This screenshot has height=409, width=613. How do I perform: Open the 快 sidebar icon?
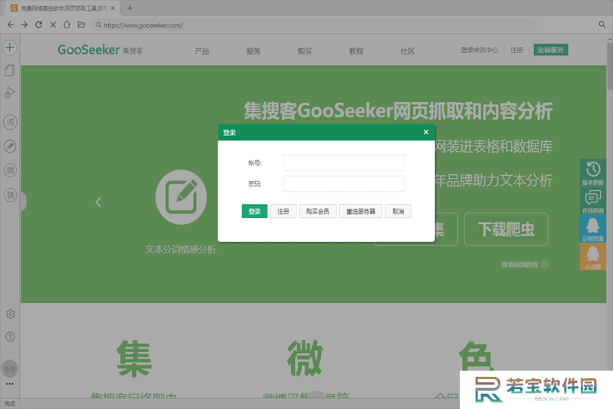[x=10, y=194]
